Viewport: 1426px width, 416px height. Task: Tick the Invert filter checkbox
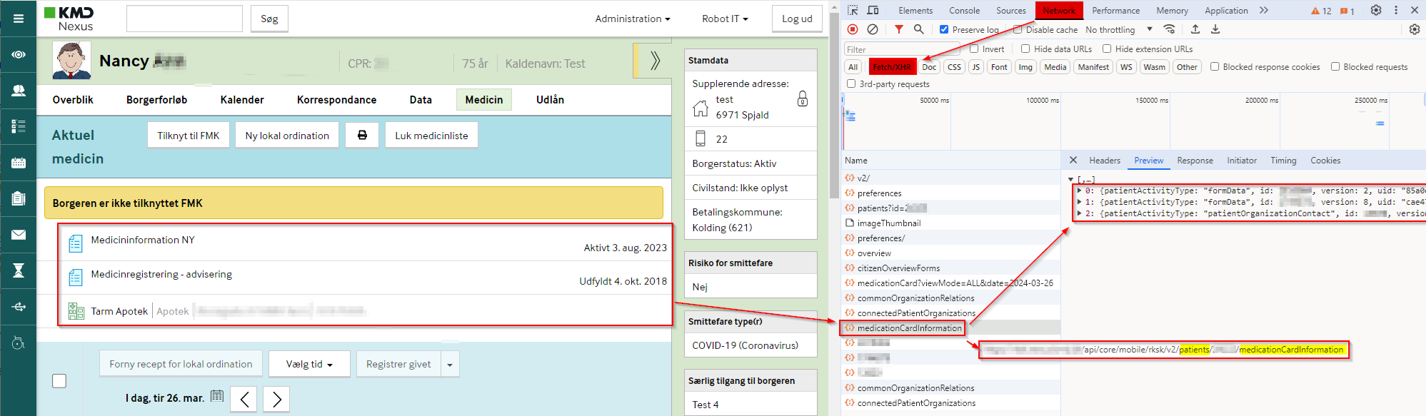(974, 49)
